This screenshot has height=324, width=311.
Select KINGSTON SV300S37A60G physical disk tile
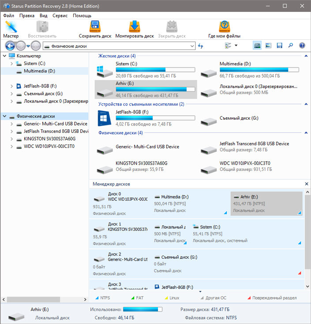tap(146, 166)
